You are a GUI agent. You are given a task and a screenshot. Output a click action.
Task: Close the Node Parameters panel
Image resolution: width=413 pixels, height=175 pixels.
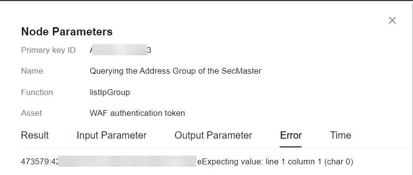pos(392,20)
